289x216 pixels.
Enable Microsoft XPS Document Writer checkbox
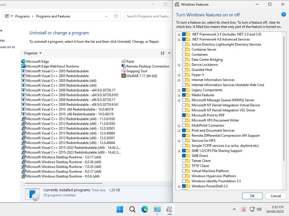pos(184,120)
